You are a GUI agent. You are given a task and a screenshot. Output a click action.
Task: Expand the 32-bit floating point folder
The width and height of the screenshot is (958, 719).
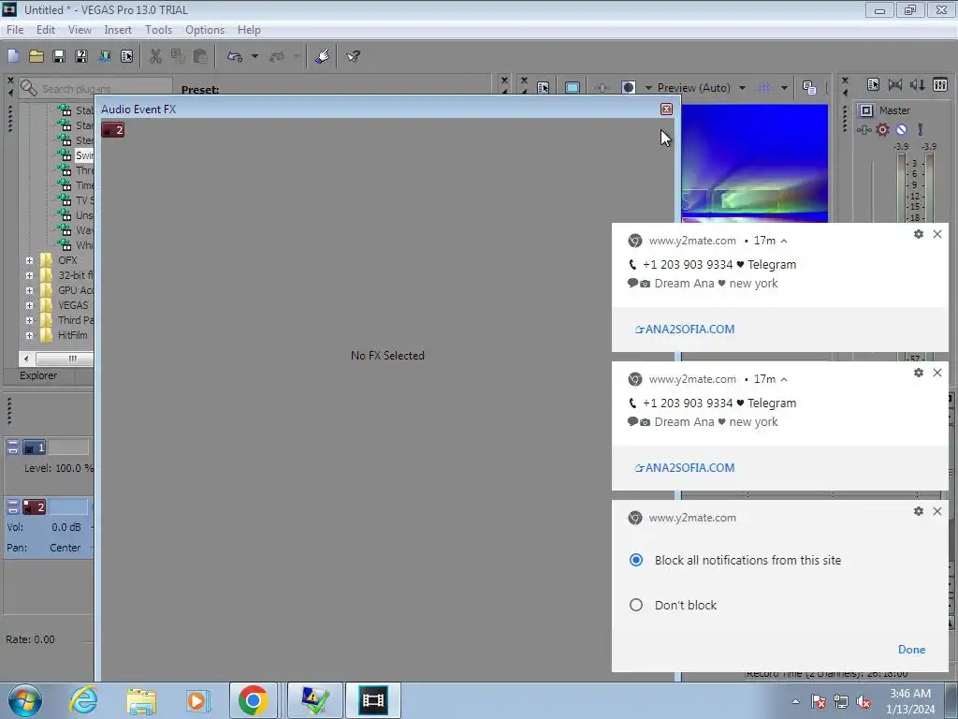(29, 275)
